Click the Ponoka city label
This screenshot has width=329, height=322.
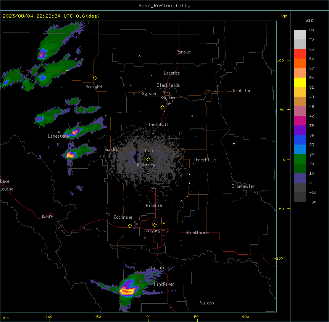183,52
